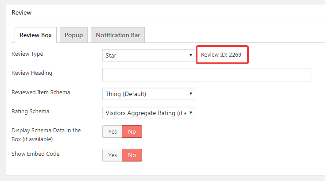Click the Review Heading text field

207,74
